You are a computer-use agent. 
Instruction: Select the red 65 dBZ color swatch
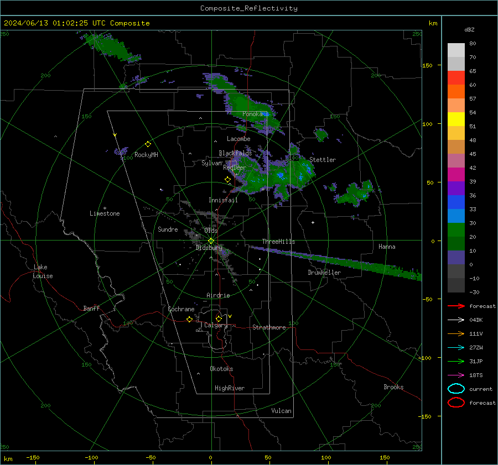coord(456,78)
